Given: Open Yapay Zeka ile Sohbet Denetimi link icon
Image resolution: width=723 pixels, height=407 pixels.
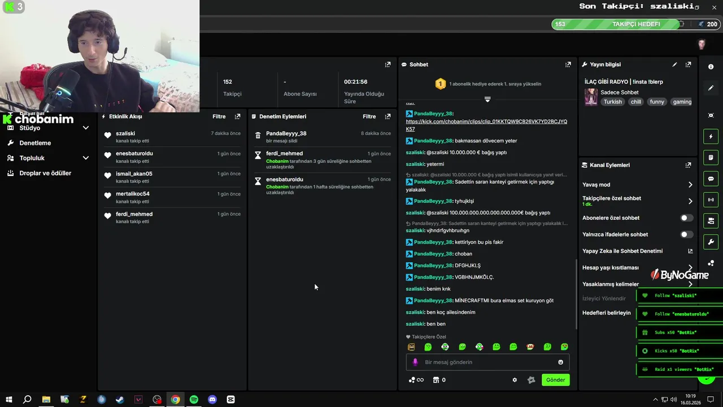Looking at the screenshot, I should coord(690,251).
